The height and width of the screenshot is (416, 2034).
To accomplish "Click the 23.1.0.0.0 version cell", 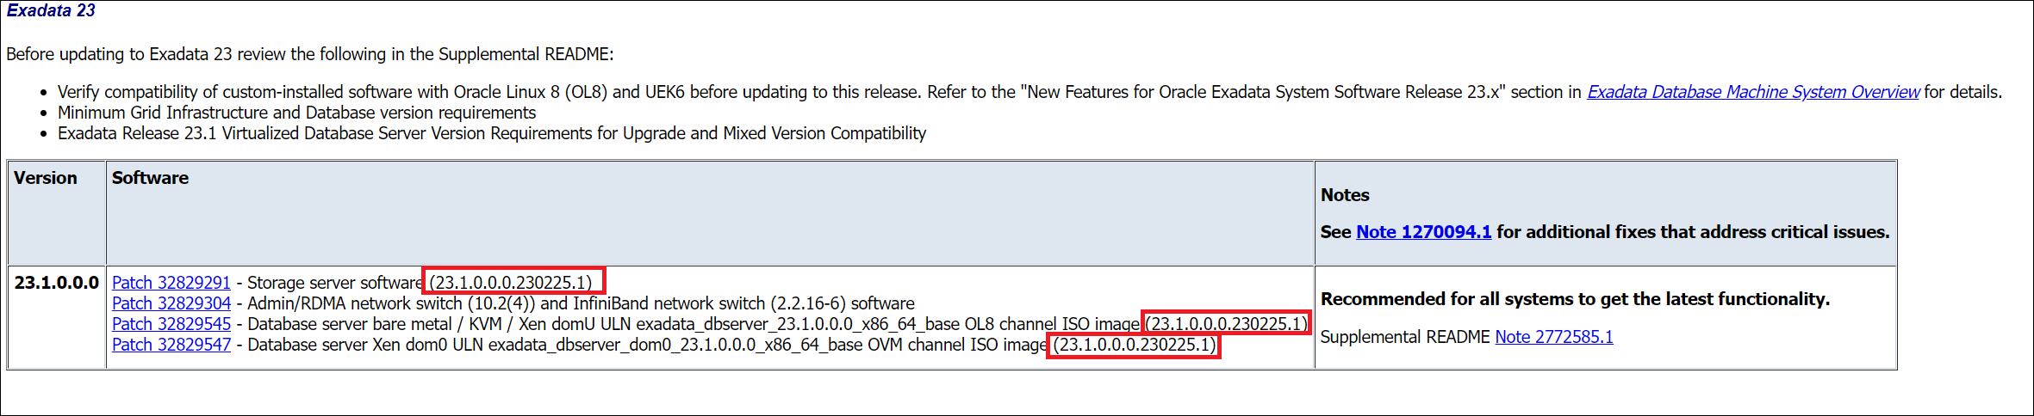I will pyautogui.click(x=57, y=283).
